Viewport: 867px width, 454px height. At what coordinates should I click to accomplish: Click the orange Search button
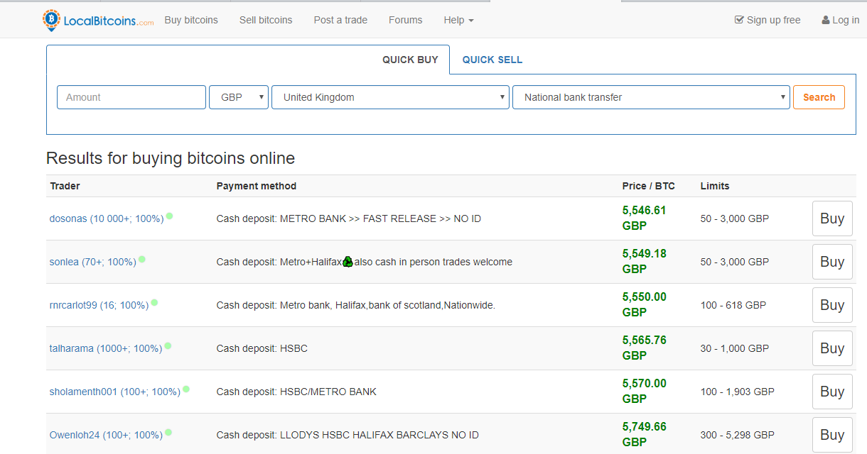[819, 97]
